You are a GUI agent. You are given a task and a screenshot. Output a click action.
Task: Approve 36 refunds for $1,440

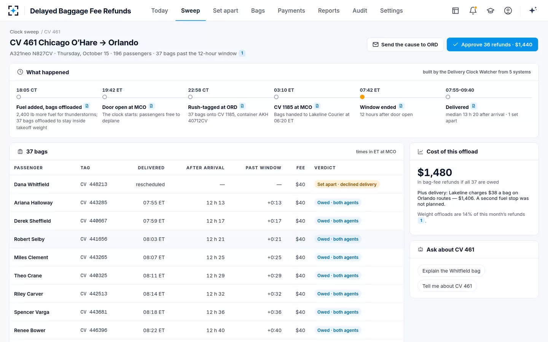(x=492, y=44)
